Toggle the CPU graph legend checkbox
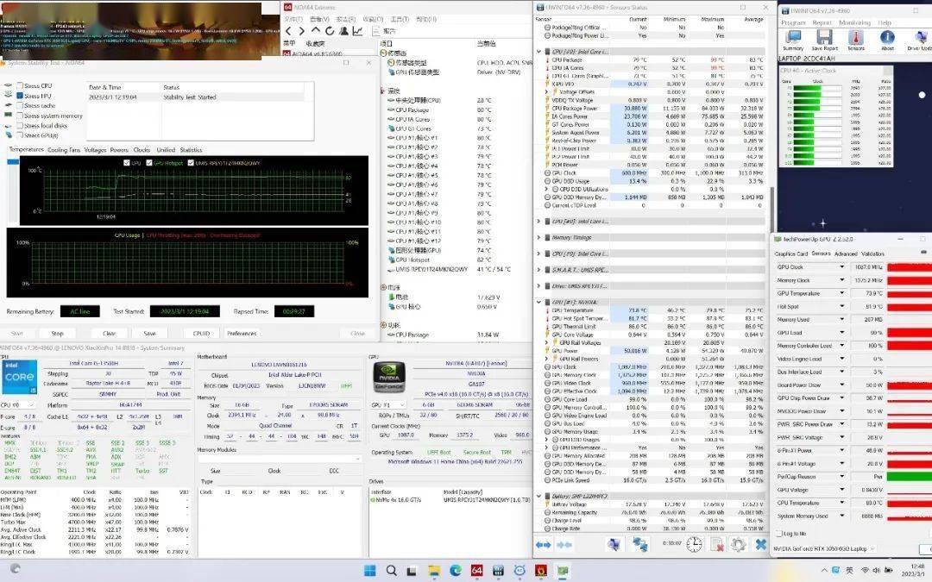This screenshot has width=932, height=582. pos(127,163)
